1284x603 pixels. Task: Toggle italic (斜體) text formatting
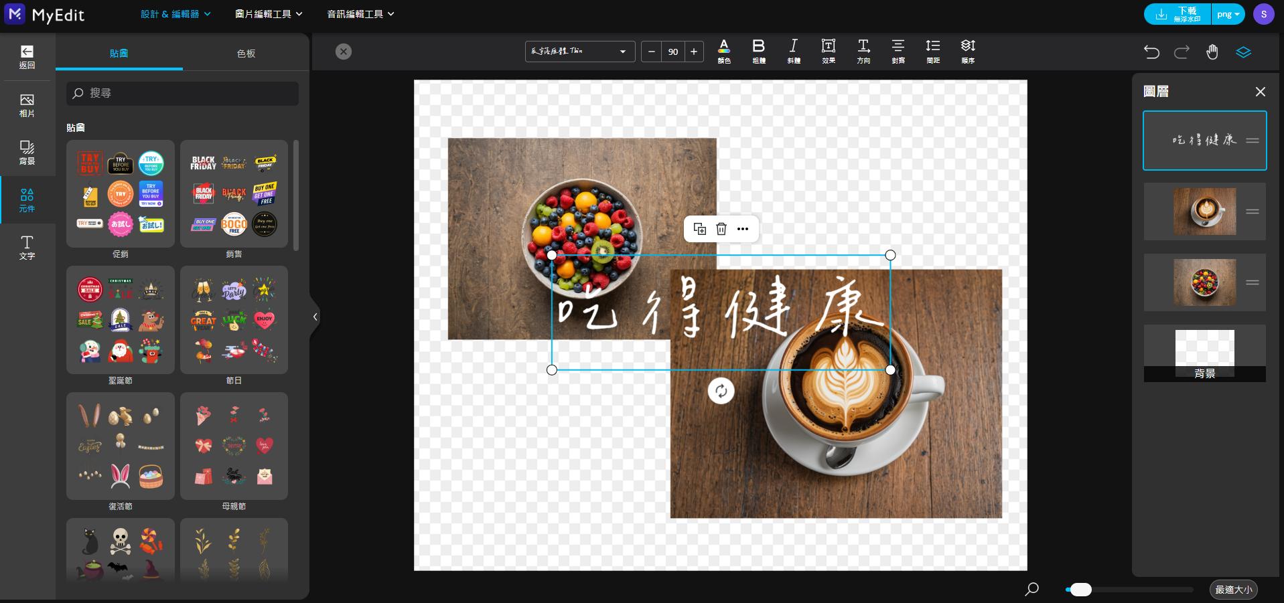[x=794, y=51]
